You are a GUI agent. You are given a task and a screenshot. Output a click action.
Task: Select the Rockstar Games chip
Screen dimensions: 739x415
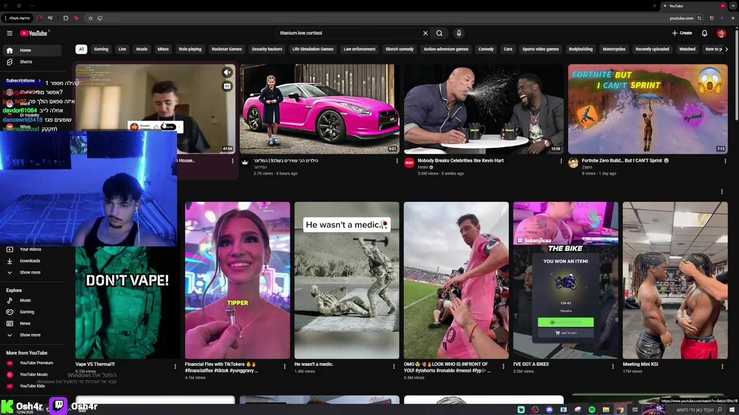227,49
